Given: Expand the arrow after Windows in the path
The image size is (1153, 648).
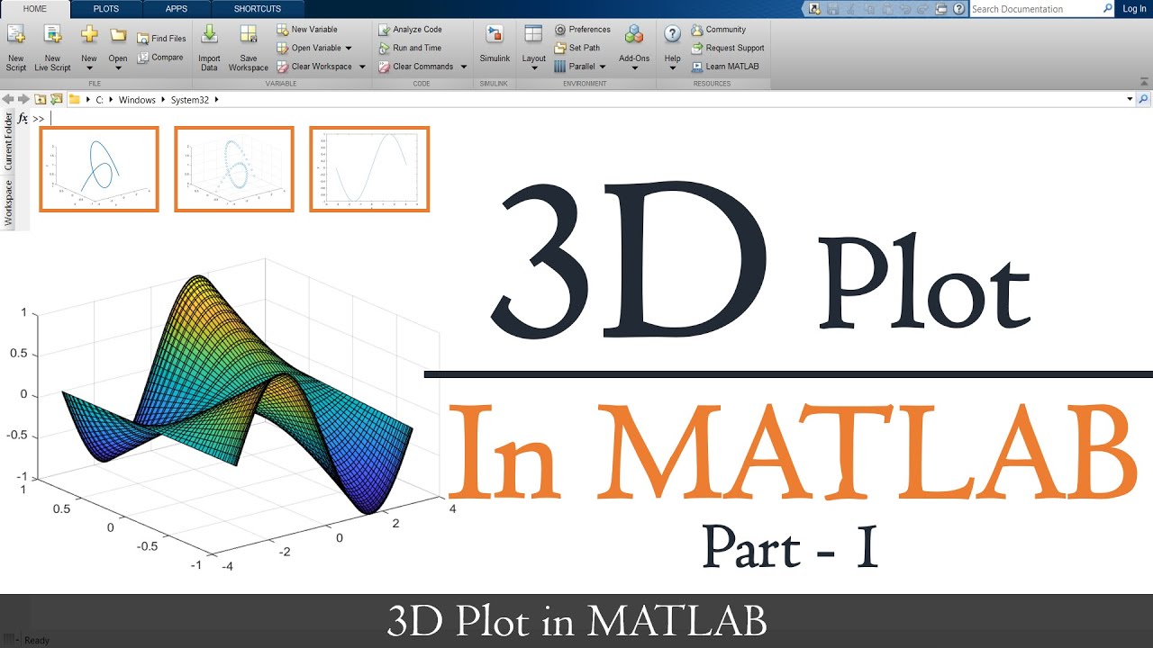Looking at the screenshot, I should tap(163, 100).
